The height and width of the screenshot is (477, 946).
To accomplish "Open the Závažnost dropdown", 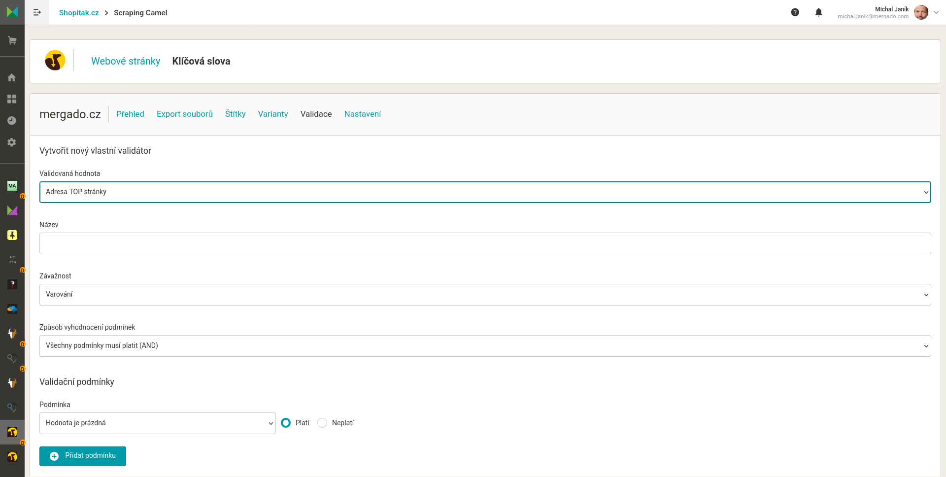I will click(485, 295).
